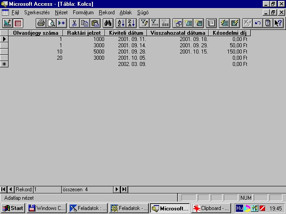
Task: Click the New Report icon
Action: pos(198,23)
